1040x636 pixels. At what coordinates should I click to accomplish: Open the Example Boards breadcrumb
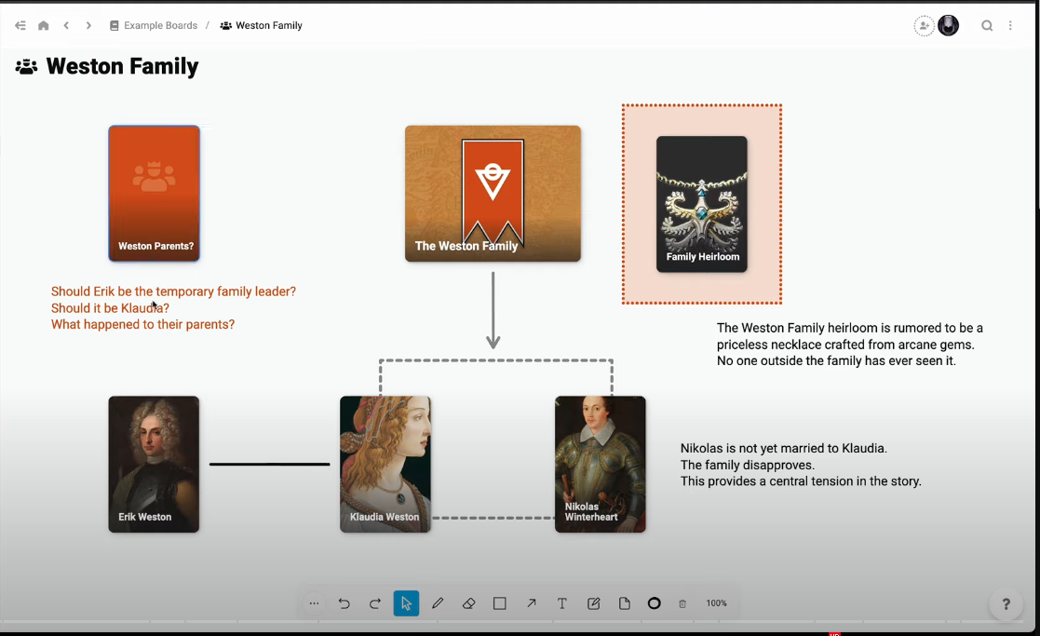coord(154,25)
